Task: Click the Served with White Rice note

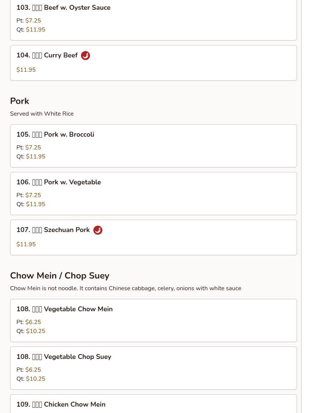Action: click(42, 114)
